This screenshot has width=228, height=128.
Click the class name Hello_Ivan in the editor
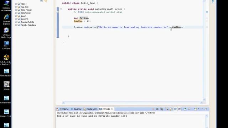coord(88,3)
